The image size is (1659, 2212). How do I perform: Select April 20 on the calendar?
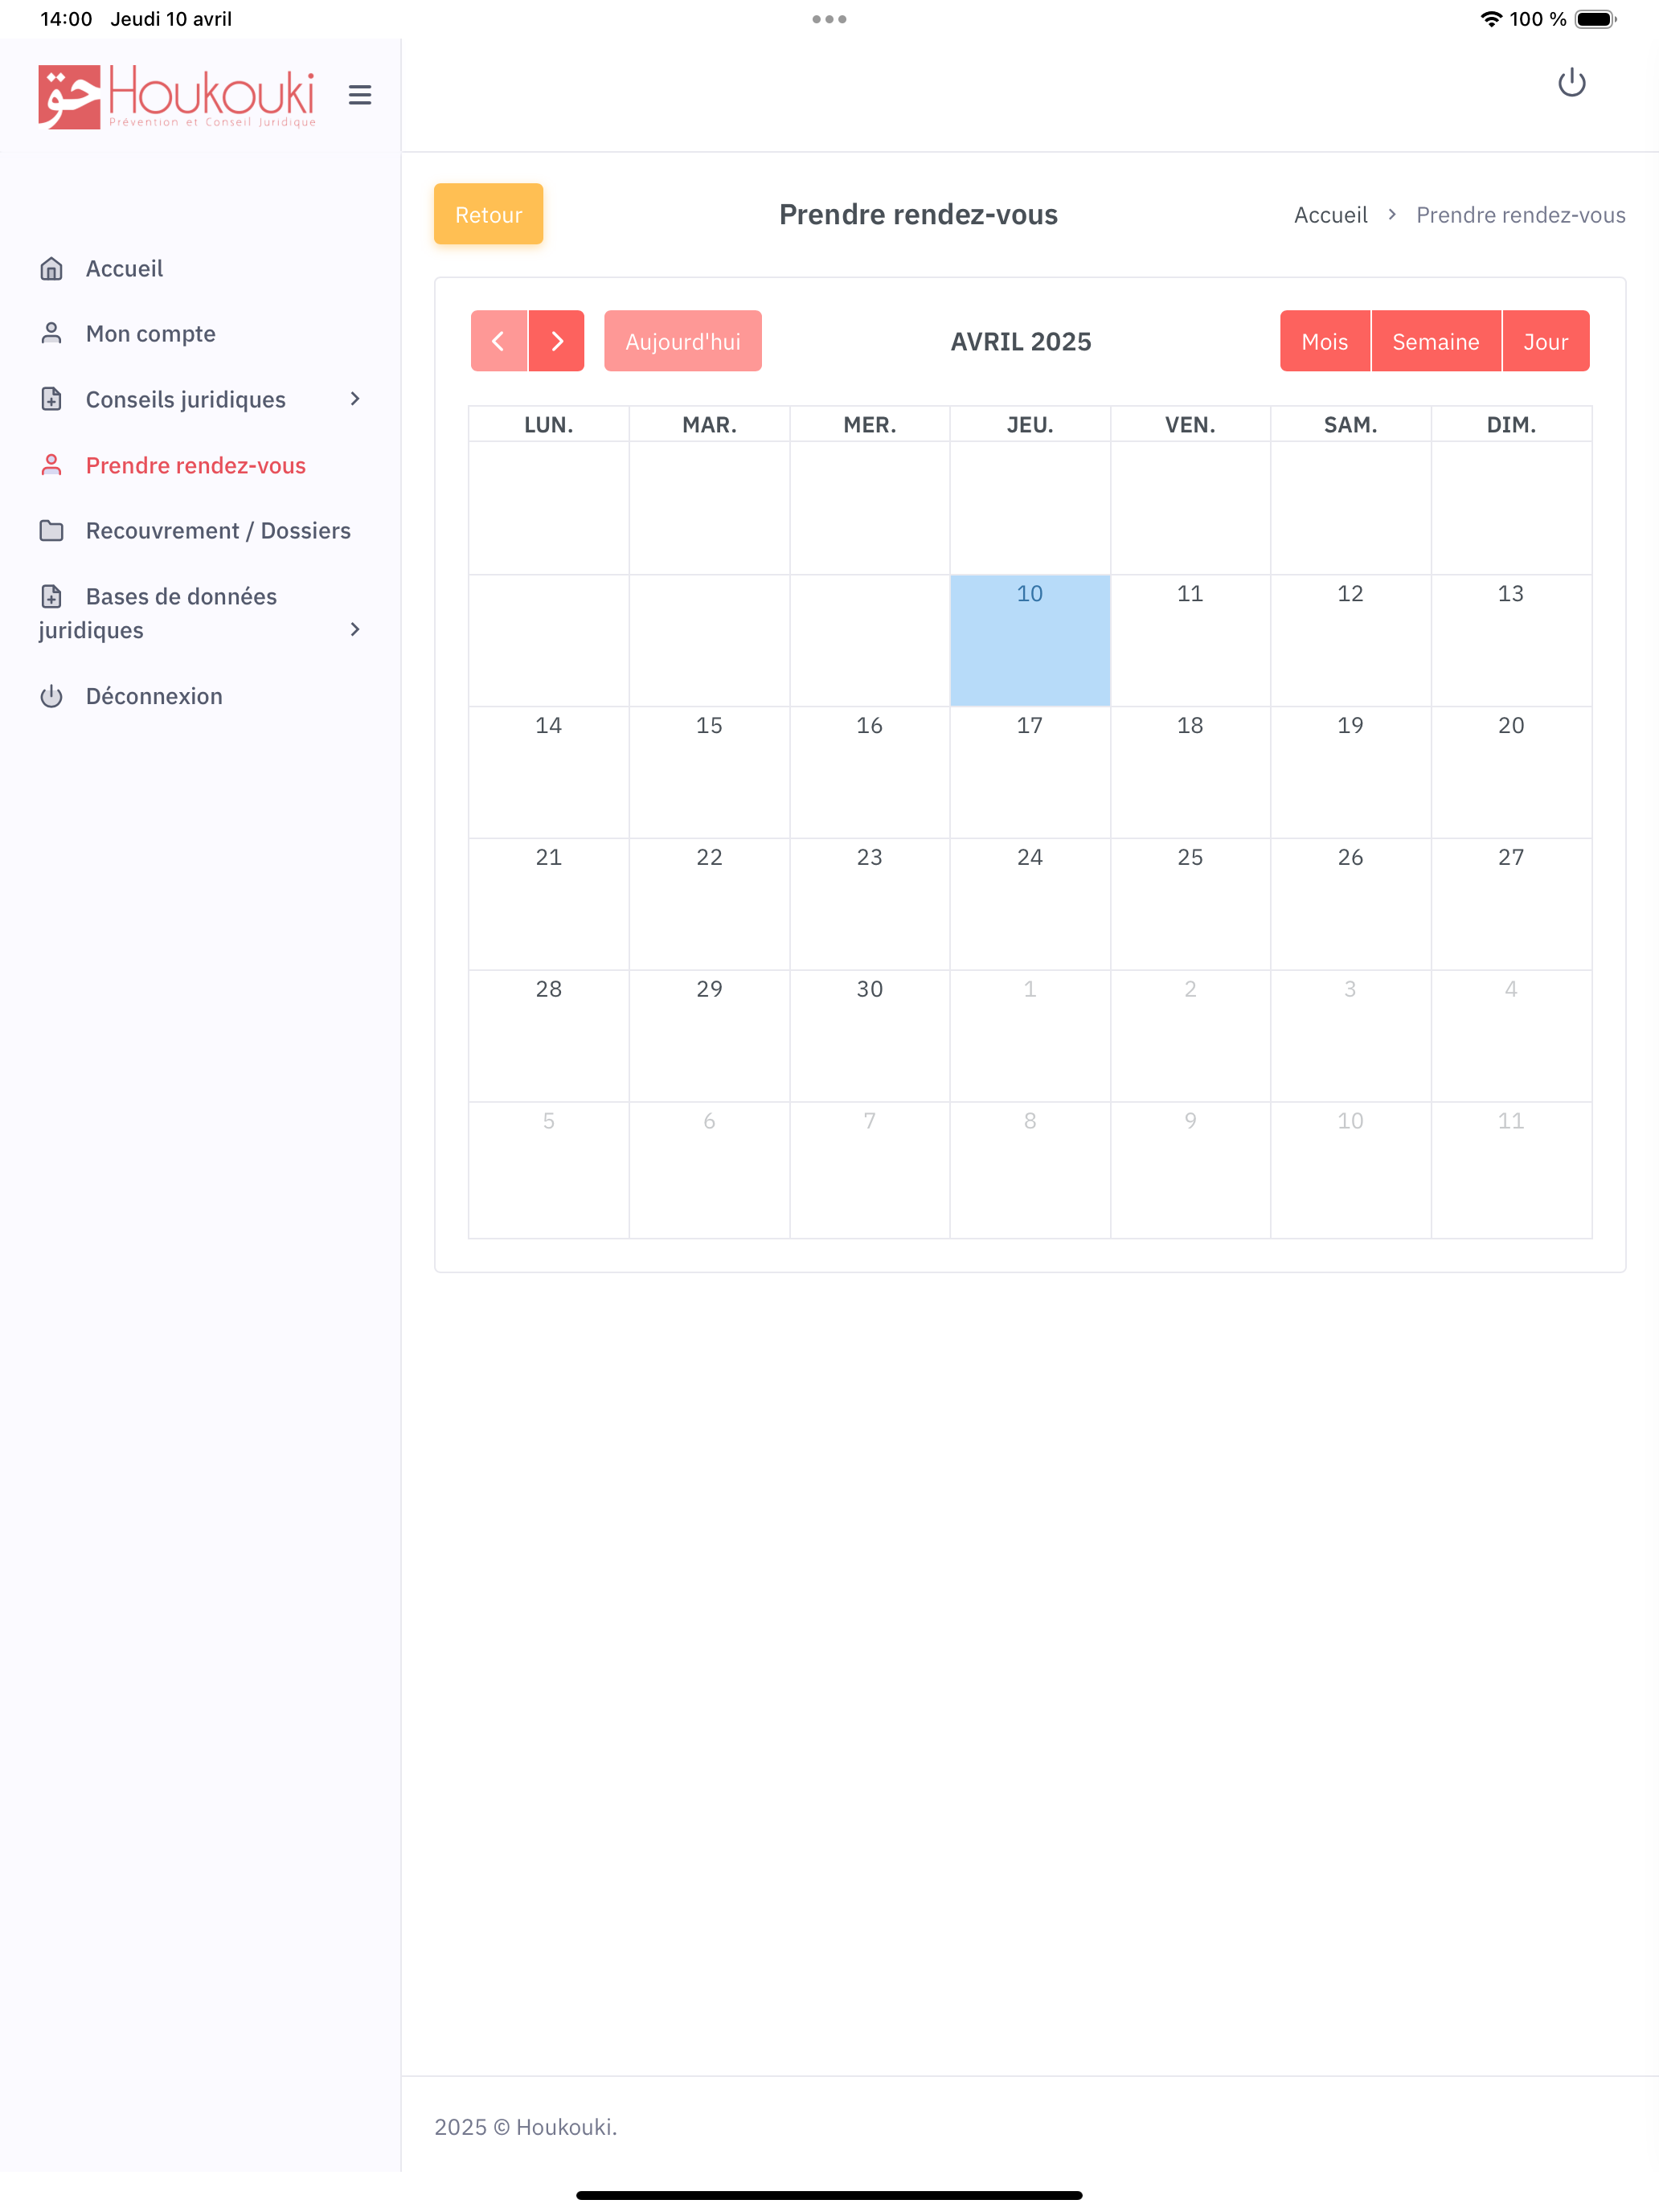[x=1511, y=772]
